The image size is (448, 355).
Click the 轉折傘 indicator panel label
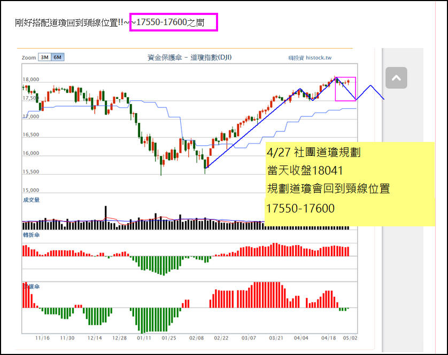pos(31,235)
